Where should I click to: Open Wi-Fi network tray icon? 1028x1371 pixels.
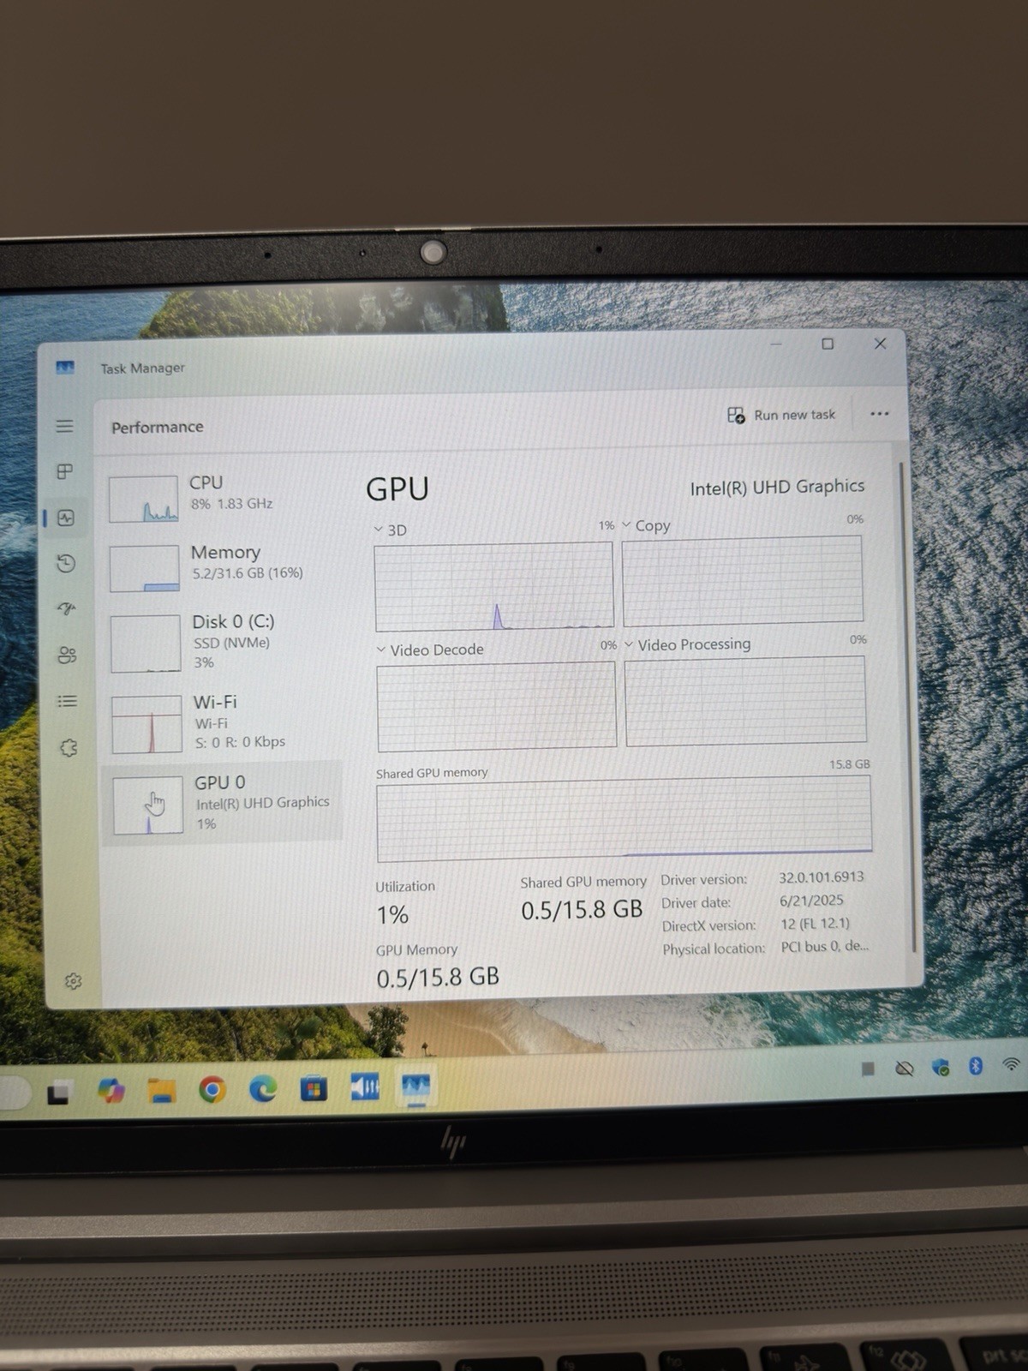tap(1012, 1064)
